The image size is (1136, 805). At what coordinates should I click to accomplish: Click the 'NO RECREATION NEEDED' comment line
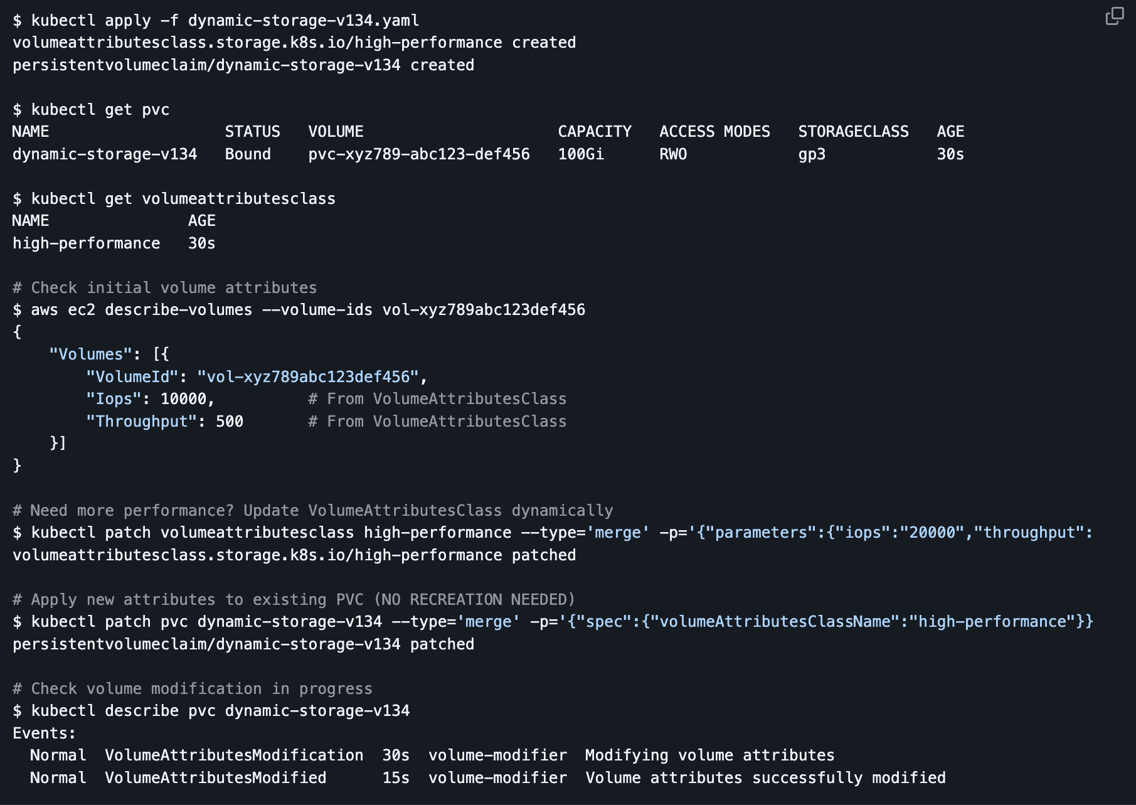click(x=294, y=600)
